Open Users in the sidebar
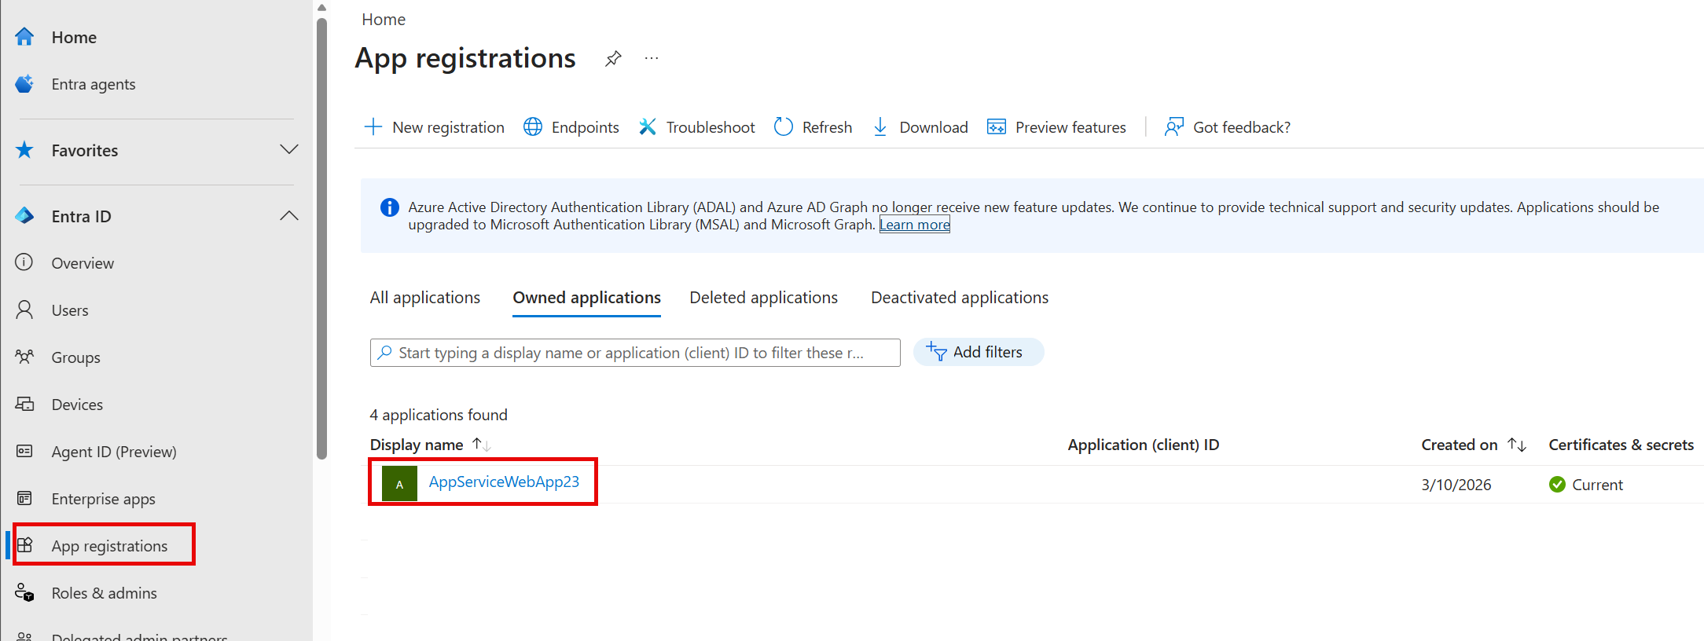The image size is (1704, 641). (x=70, y=310)
